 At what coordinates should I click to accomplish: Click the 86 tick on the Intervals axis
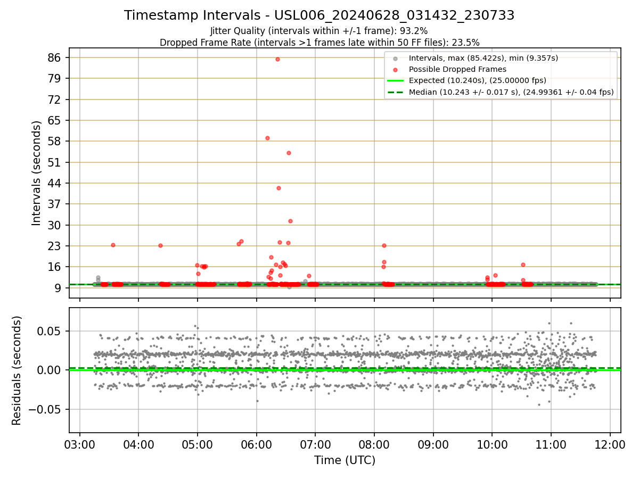pyautogui.click(x=55, y=57)
